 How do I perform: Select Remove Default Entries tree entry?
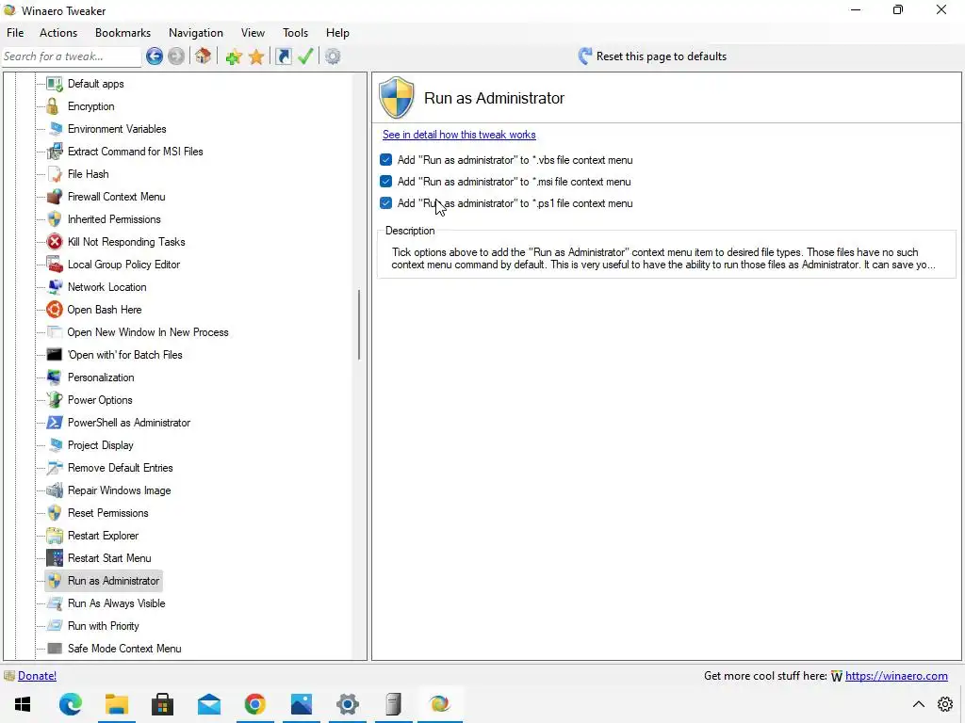click(x=120, y=468)
